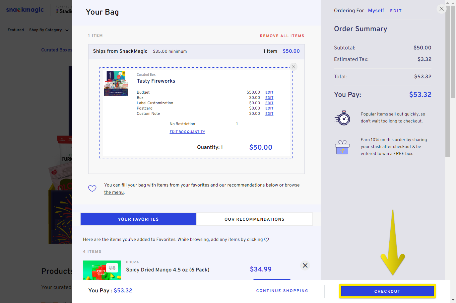The image size is (456, 303).
Task: Click the Subtotal $50.00 value
Action: 423,48
